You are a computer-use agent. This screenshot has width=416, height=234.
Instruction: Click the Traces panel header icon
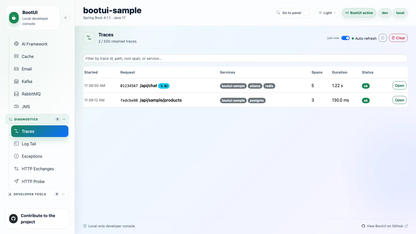(89, 38)
